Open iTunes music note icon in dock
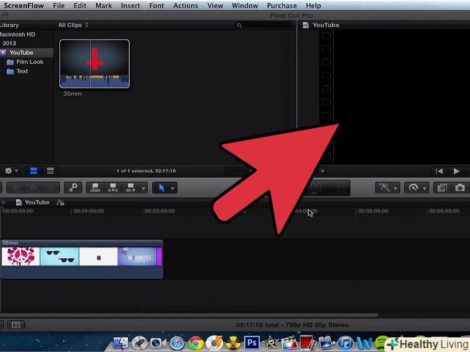Viewport: 470px width, 352px height. click(345, 343)
